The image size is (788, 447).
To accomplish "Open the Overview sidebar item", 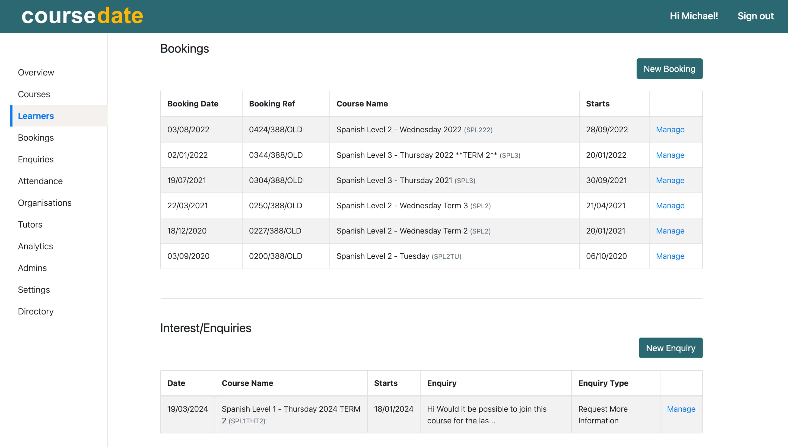I will [x=36, y=73].
